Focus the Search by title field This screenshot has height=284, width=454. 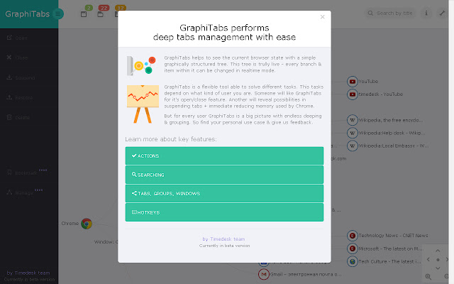click(x=390, y=13)
